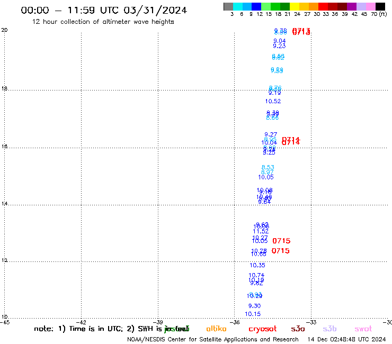
Task: Click the wave height value 10.35
Action: [257, 265]
